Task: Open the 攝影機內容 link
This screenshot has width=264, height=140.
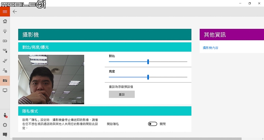Action: coord(210,48)
